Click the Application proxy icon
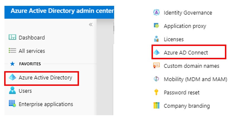Viewport: 240px width, 121px height. point(156,25)
